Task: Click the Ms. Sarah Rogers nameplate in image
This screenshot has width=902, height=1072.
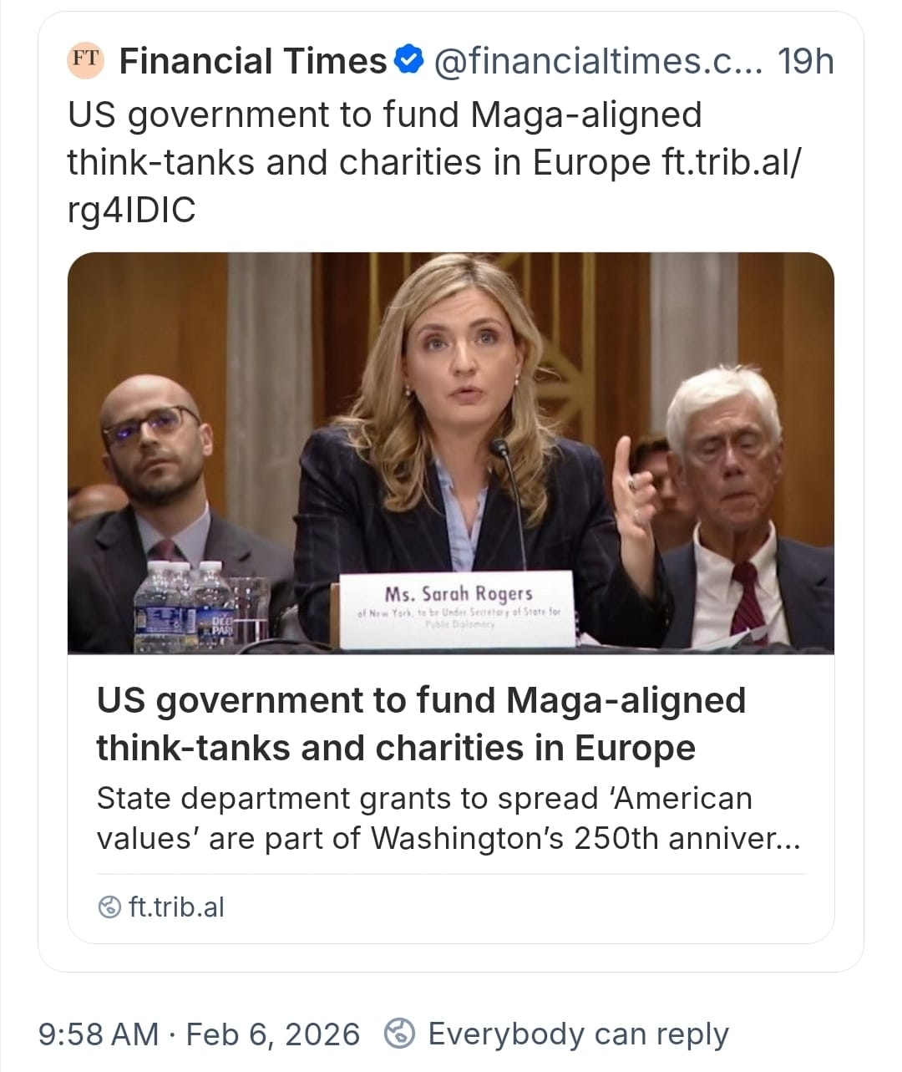Action: point(458,607)
